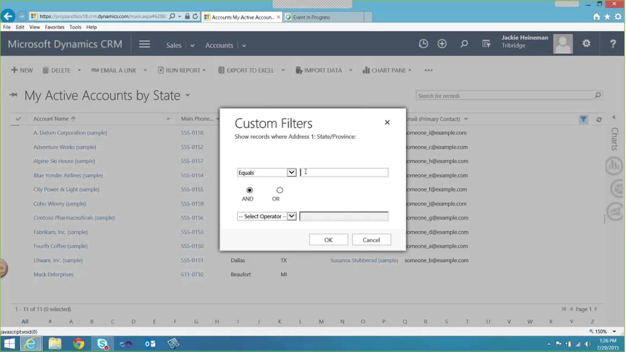Expand the My Active Accounts view selector
This screenshot has width=626, height=352.
click(x=187, y=96)
